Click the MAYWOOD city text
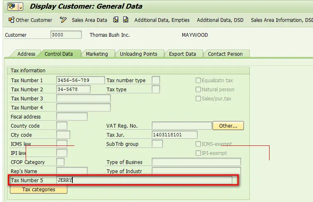The image size is (313, 202). click(195, 35)
